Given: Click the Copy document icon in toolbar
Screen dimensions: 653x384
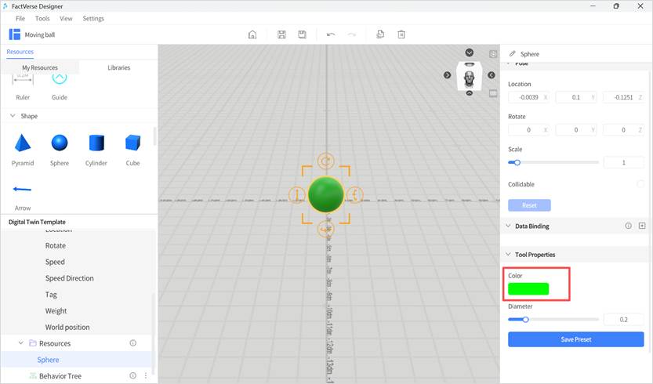Looking at the screenshot, I should coord(379,34).
